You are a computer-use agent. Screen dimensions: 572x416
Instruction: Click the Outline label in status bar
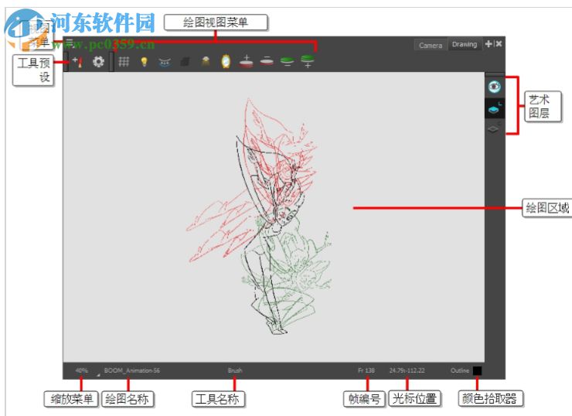460,370
